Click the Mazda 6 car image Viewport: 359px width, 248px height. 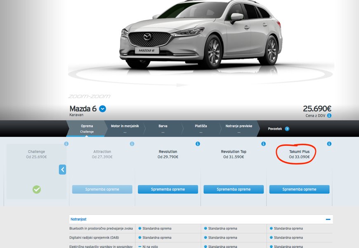[201, 35]
